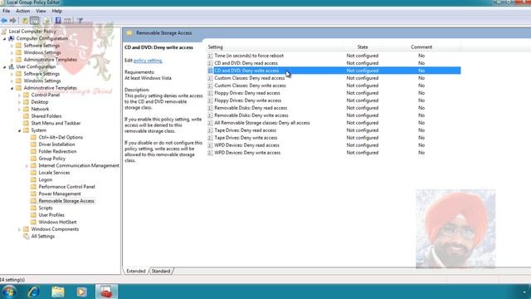The width and height of the screenshot is (531, 299).
Task: Select the 'Custom Classes: Deny read access' setting
Action: tap(250, 78)
